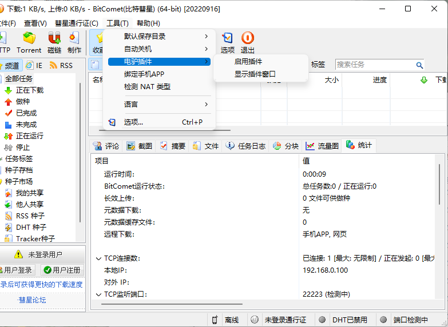Switch to the 统计 tab
Screen dimensions: 448x327
coord(359,145)
